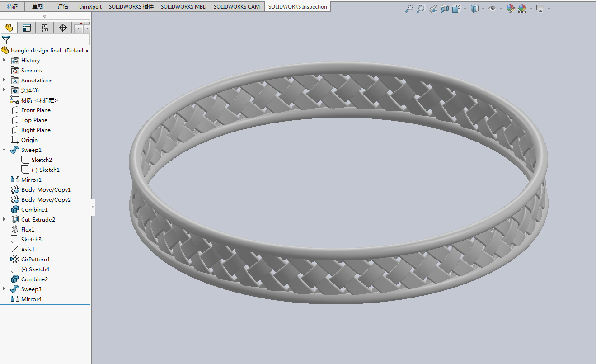The width and height of the screenshot is (596, 364).
Task: Collapse the Sweep1 feature arrow
Action: pyautogui.click(x=4, y=150)
